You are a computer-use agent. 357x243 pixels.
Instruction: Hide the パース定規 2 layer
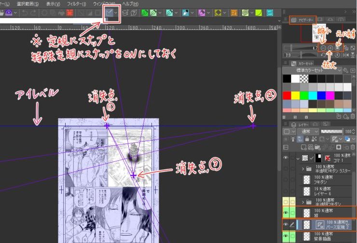[x=286, y=225]
